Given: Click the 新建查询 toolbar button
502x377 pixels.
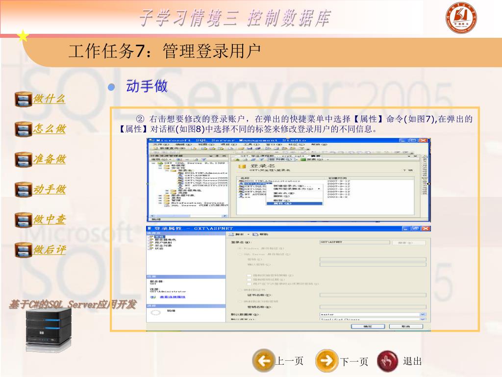Looking at the screenshot, I should (170, 148).
